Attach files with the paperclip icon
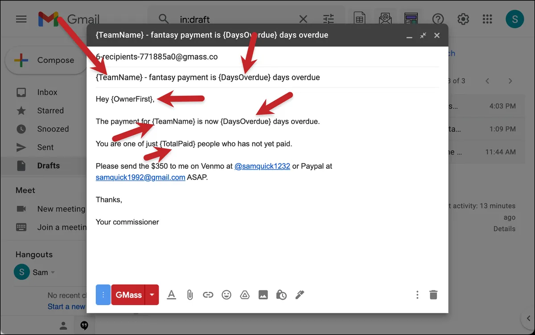The image size is (535, 335). pos(190,295)
